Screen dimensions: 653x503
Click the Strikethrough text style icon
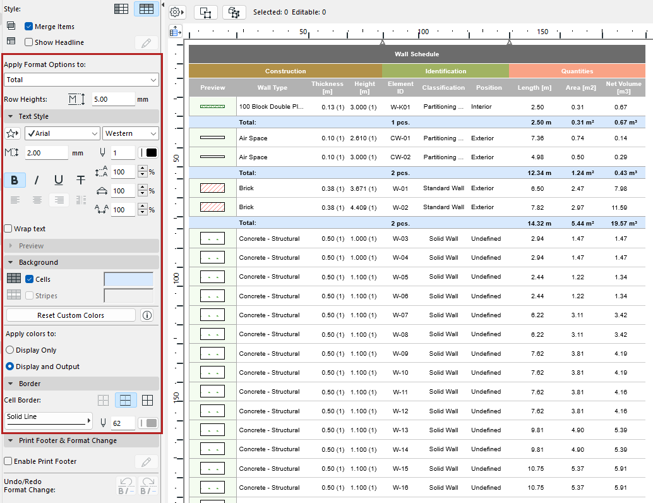[81, 180]
